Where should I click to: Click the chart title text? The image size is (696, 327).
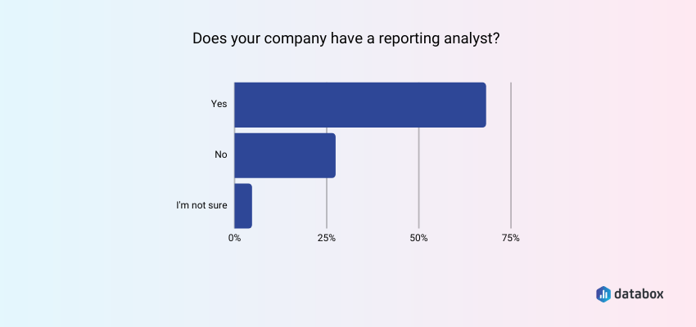coord(347,38)
